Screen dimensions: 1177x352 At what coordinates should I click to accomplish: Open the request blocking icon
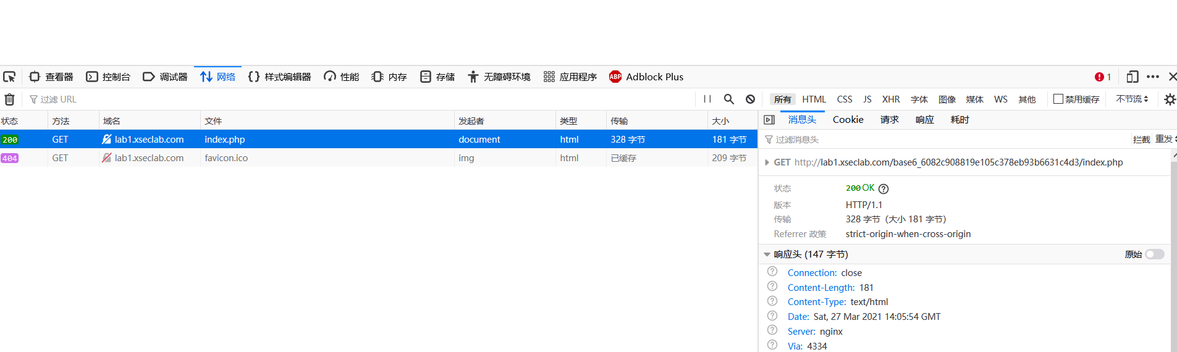click(750, 99)
